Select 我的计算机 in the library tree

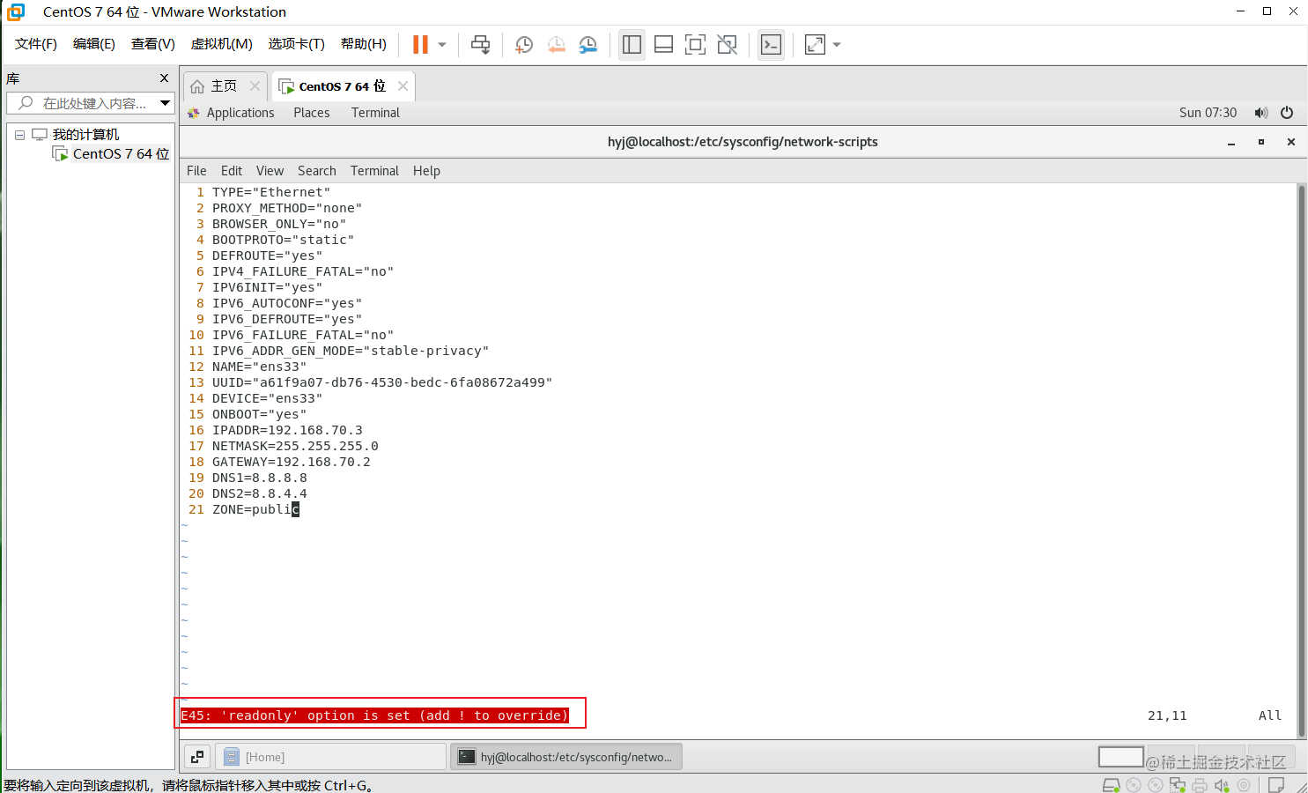[85, 135]
